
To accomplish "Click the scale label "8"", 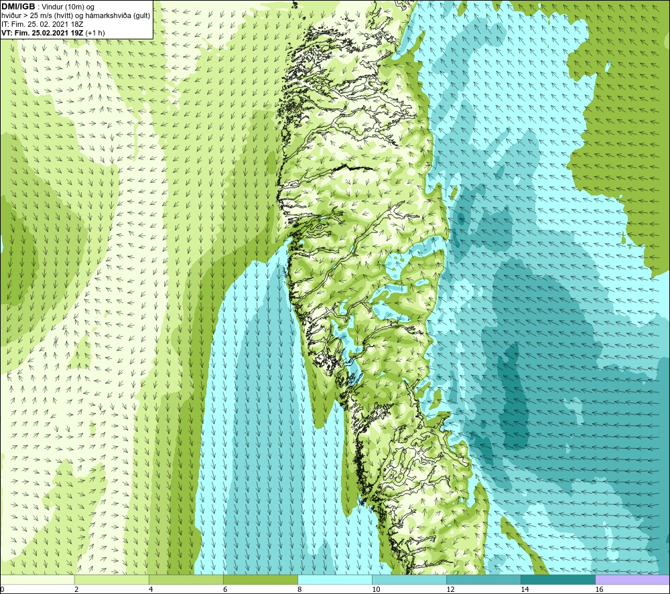I will click(x=299, y=590).
